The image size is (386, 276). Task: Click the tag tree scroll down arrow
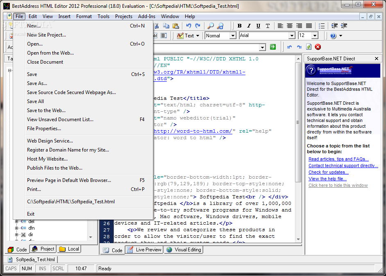click(x=91, y=237)
